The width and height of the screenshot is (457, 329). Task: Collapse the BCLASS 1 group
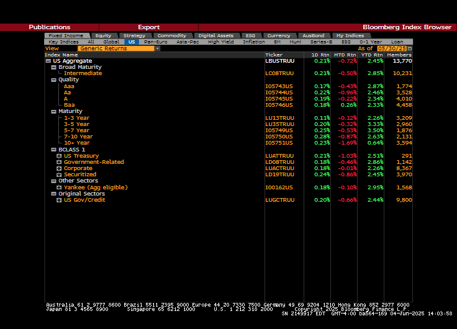click(x=53, y=150)
